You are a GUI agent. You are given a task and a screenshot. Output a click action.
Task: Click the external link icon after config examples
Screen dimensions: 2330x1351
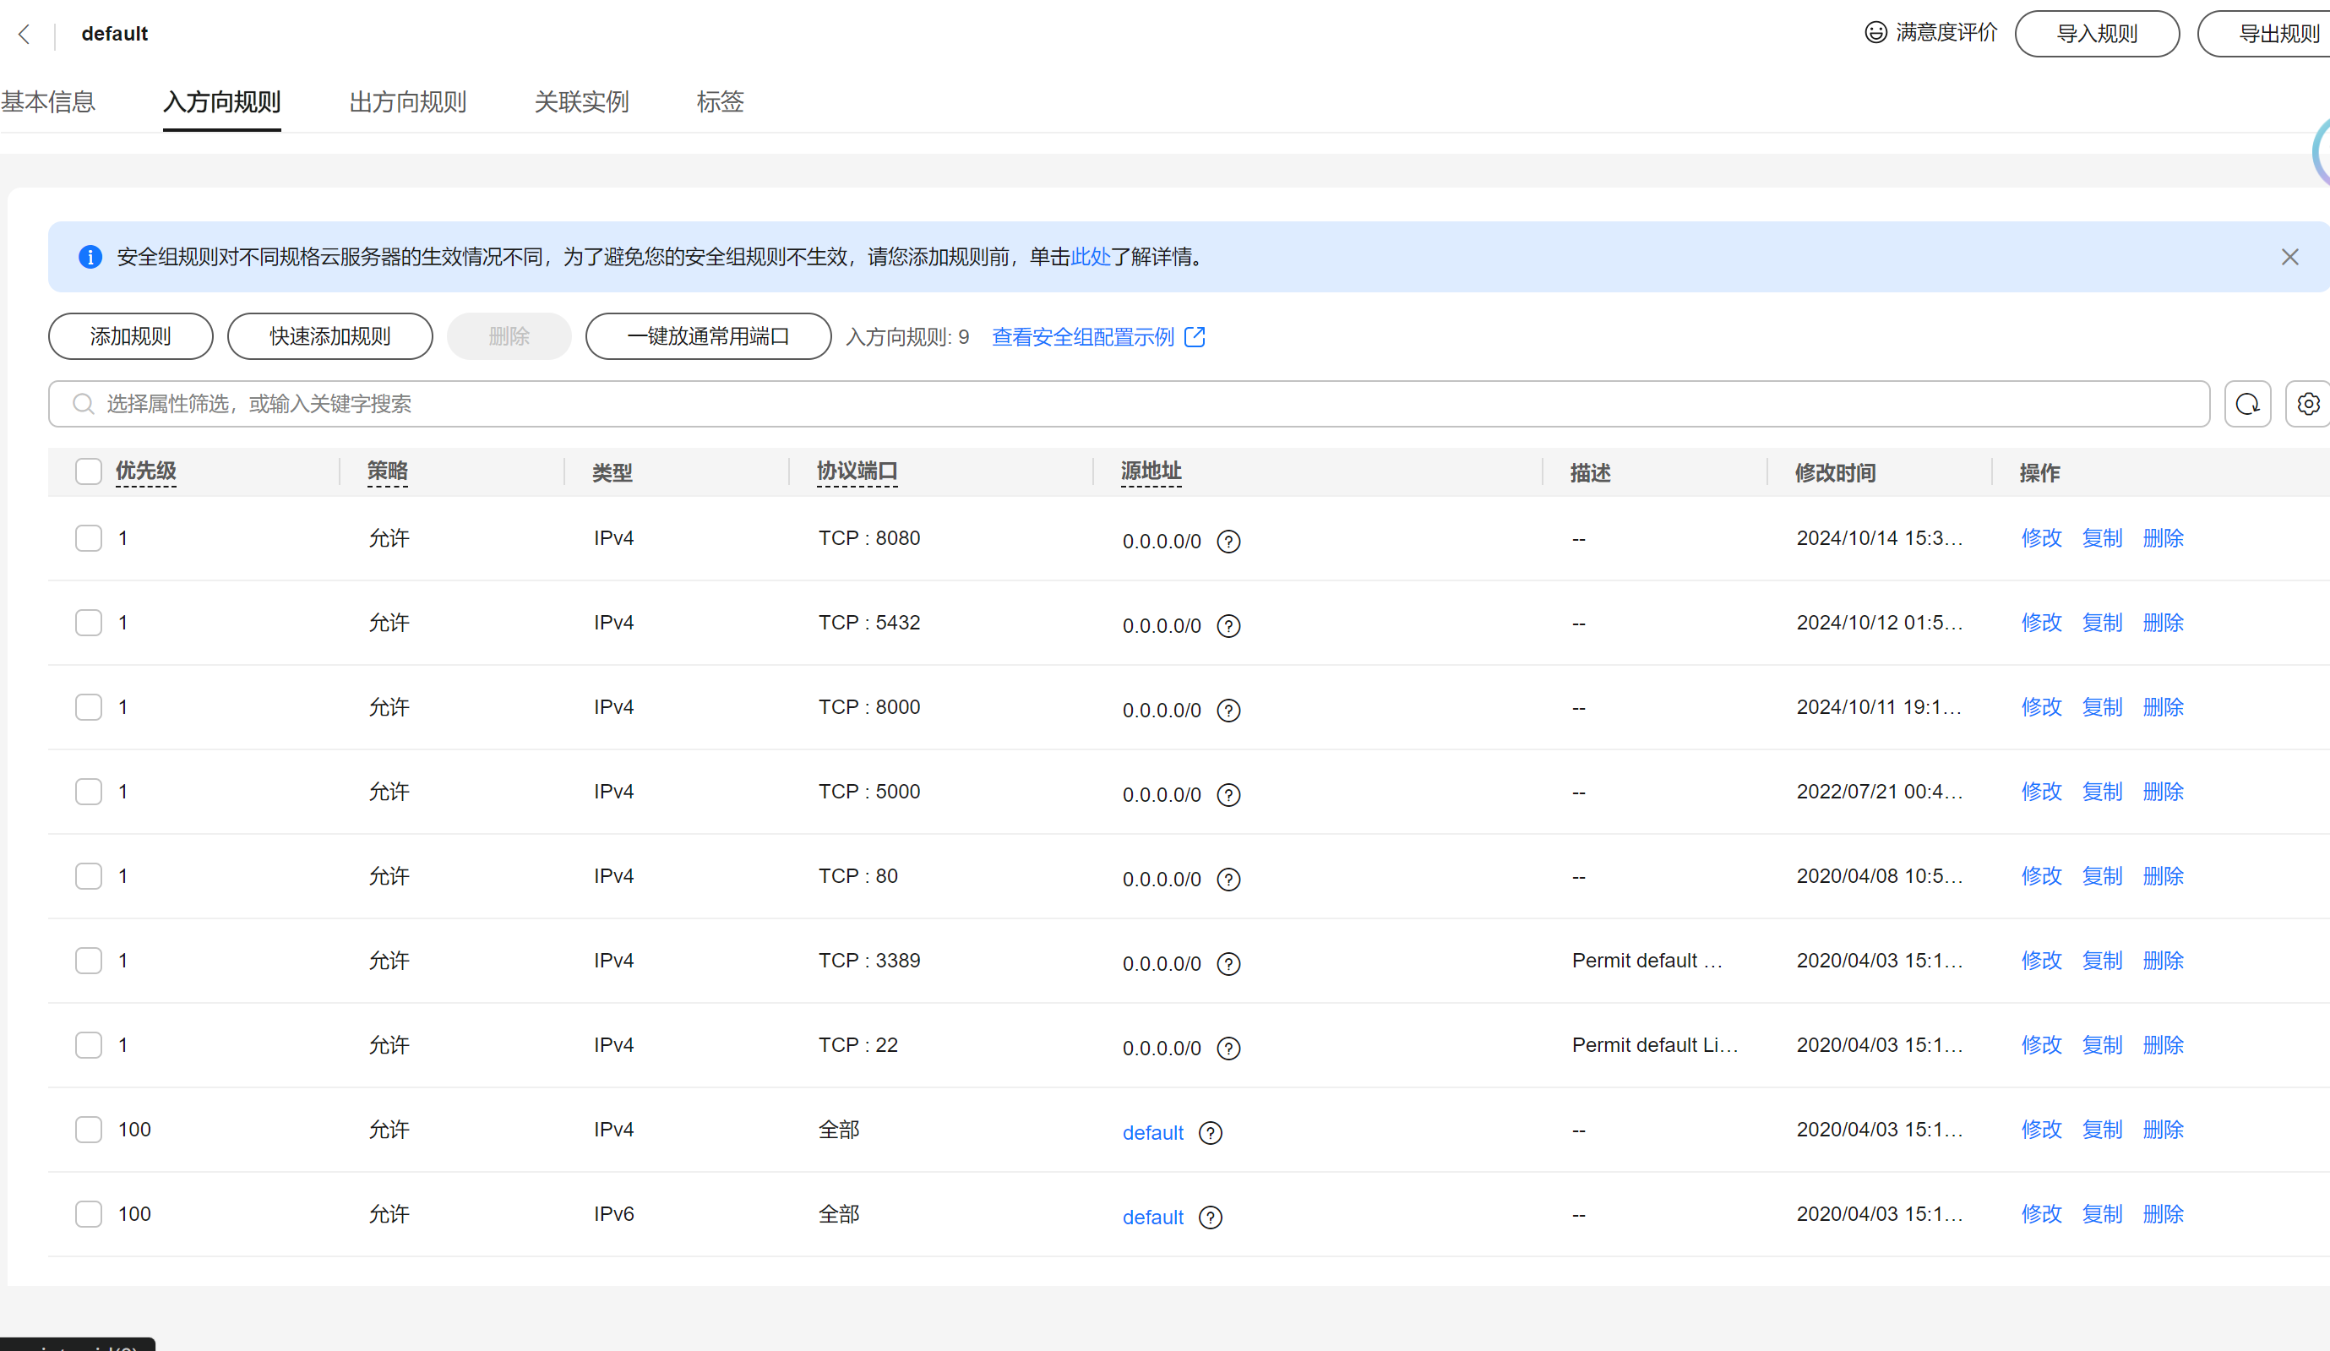(1195, 337)
